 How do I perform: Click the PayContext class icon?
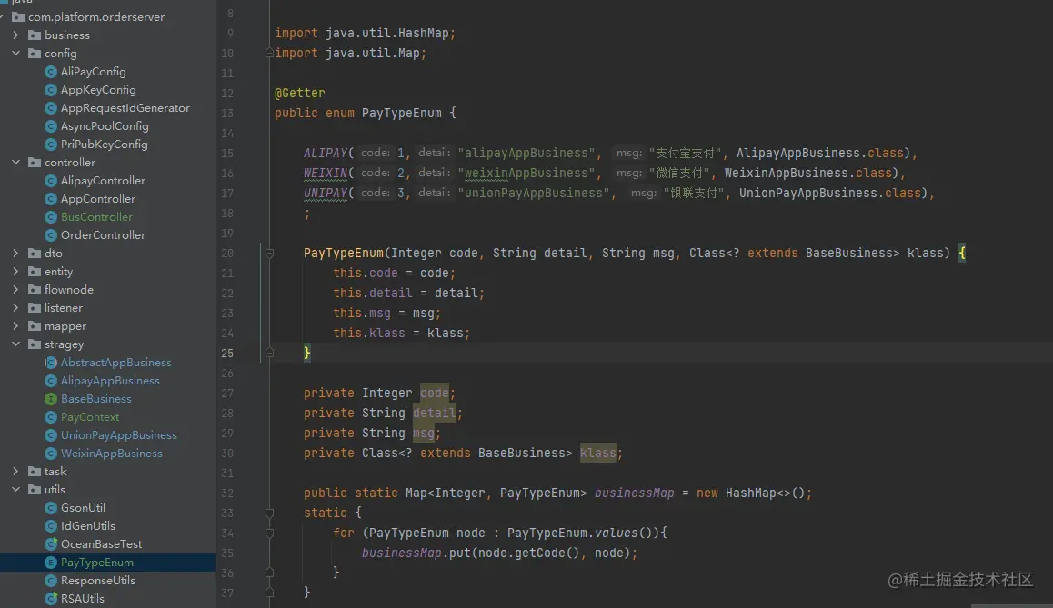(x=50, y=417)
